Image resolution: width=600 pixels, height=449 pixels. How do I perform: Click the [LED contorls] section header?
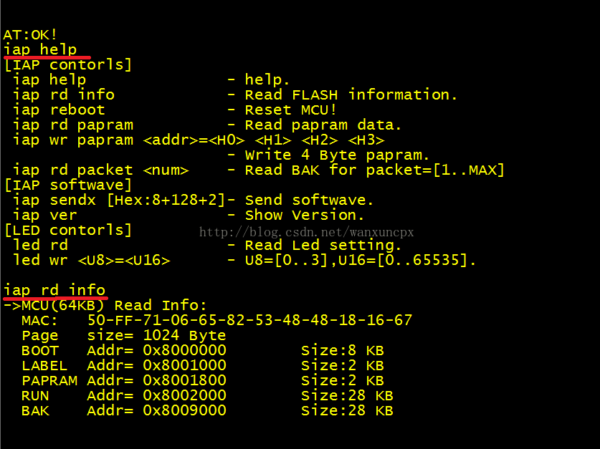click(x=68, y=230)
